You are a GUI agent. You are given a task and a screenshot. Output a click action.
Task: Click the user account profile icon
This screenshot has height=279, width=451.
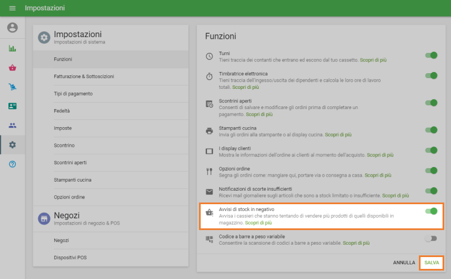(12, 28)
